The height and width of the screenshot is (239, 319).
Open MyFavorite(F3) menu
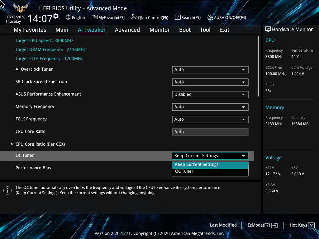(x=108, y=17)
